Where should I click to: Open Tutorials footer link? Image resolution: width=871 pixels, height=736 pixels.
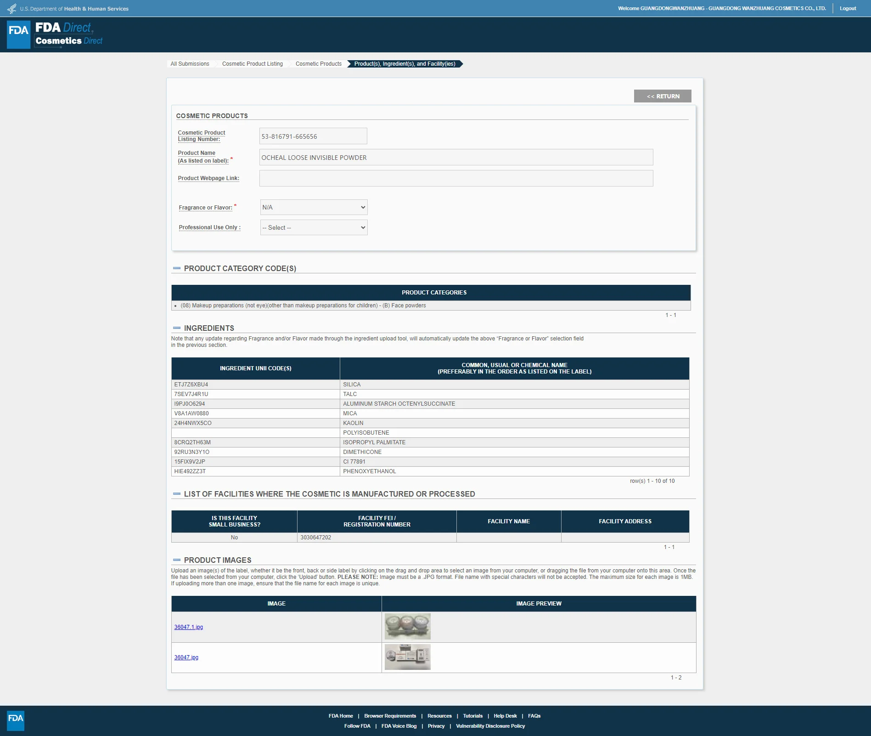click(x=472, y=716)
